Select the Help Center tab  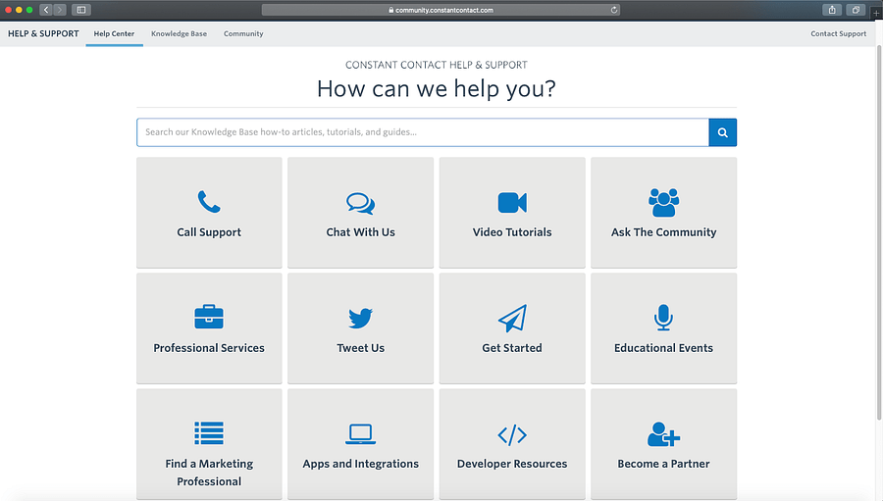114,33
